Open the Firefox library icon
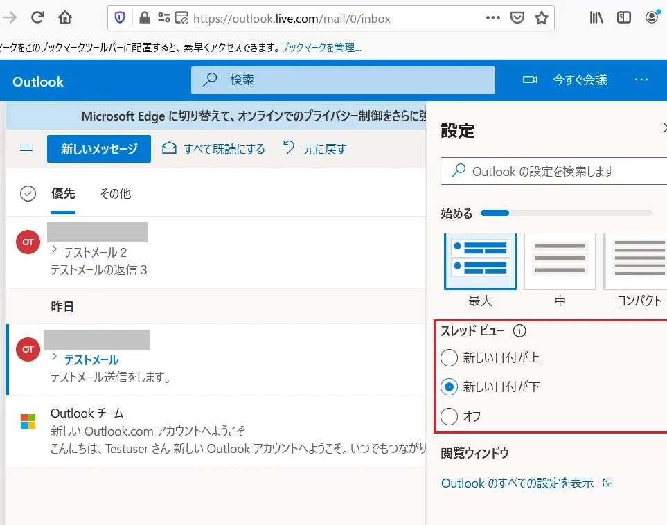 597,18
